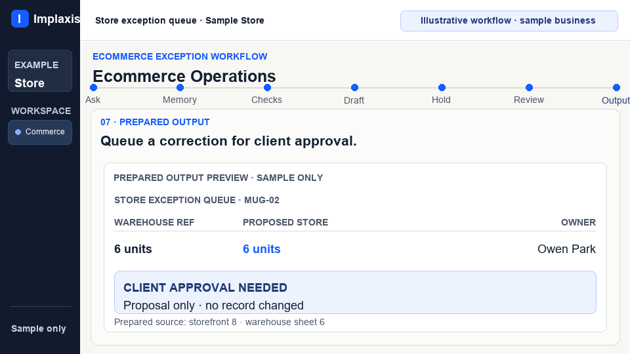Click the Client Approval Needed banner
The width and height of the screenshot is (630, 354).
(355, 292)
